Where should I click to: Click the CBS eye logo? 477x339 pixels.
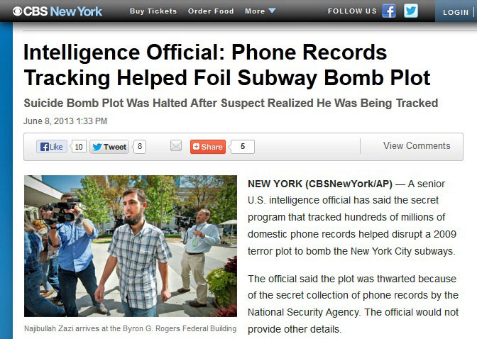point(17,11)
